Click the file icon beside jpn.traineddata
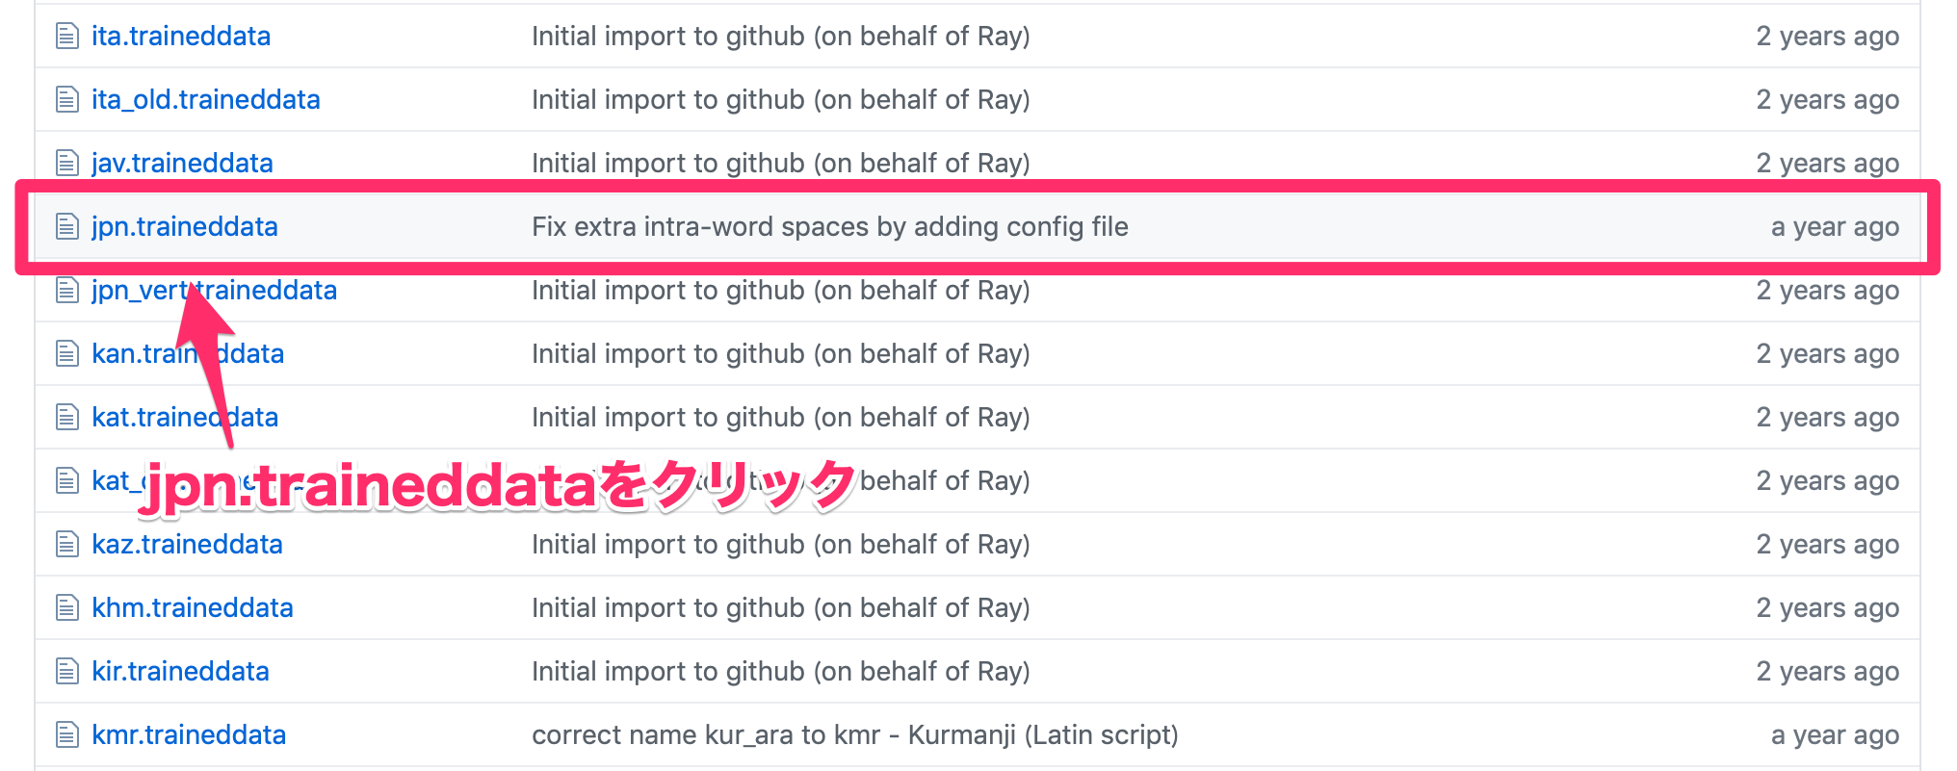The image size is (1957, 771). 66,227
